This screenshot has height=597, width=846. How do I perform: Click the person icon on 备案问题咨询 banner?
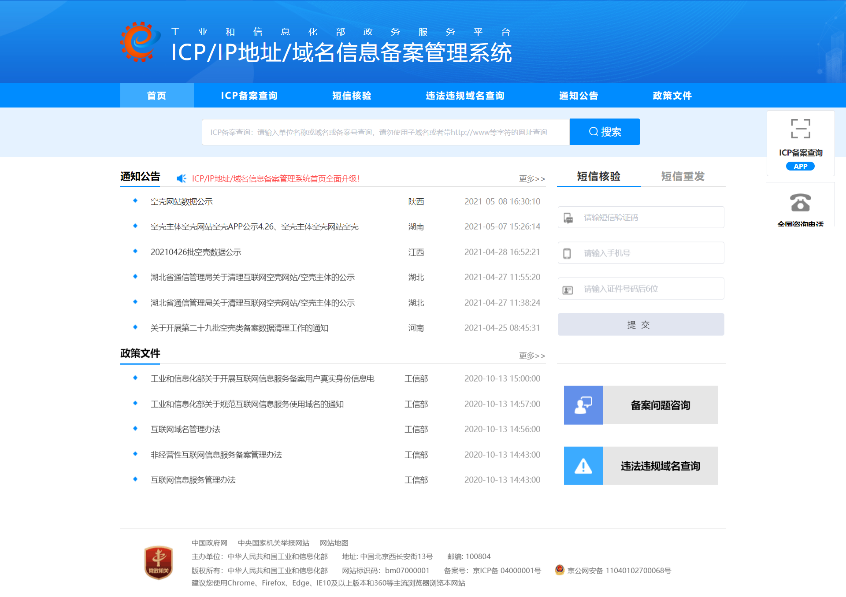(583, 405)
